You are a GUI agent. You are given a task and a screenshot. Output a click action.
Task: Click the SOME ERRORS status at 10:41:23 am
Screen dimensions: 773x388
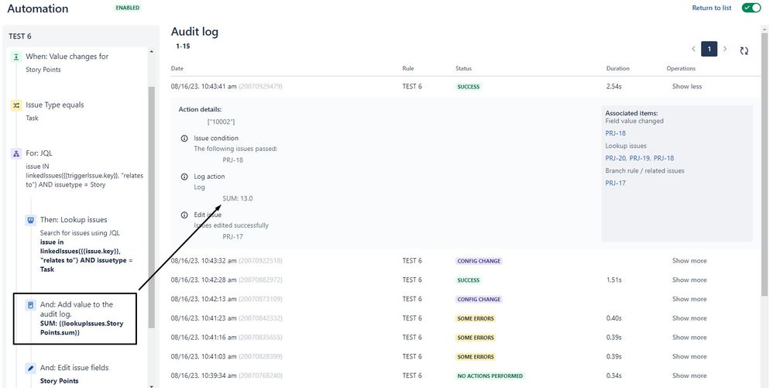pos(476,318)
